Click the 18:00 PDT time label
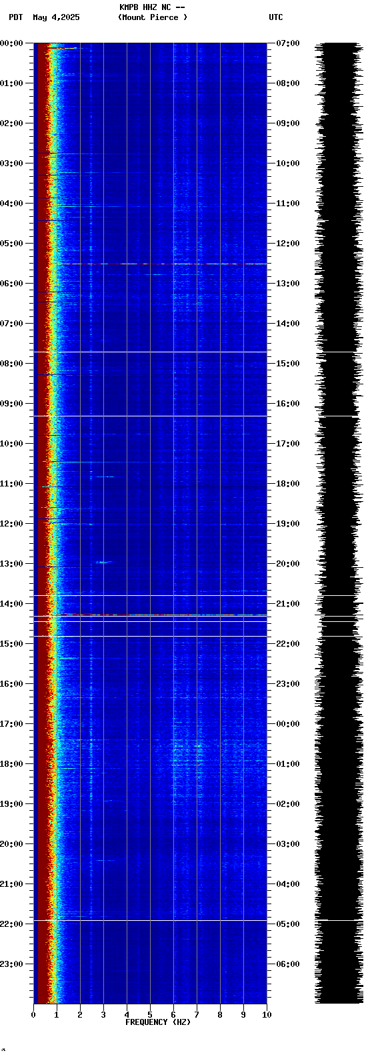Viewport: 368px width, 1057px height. pos(11,764)
